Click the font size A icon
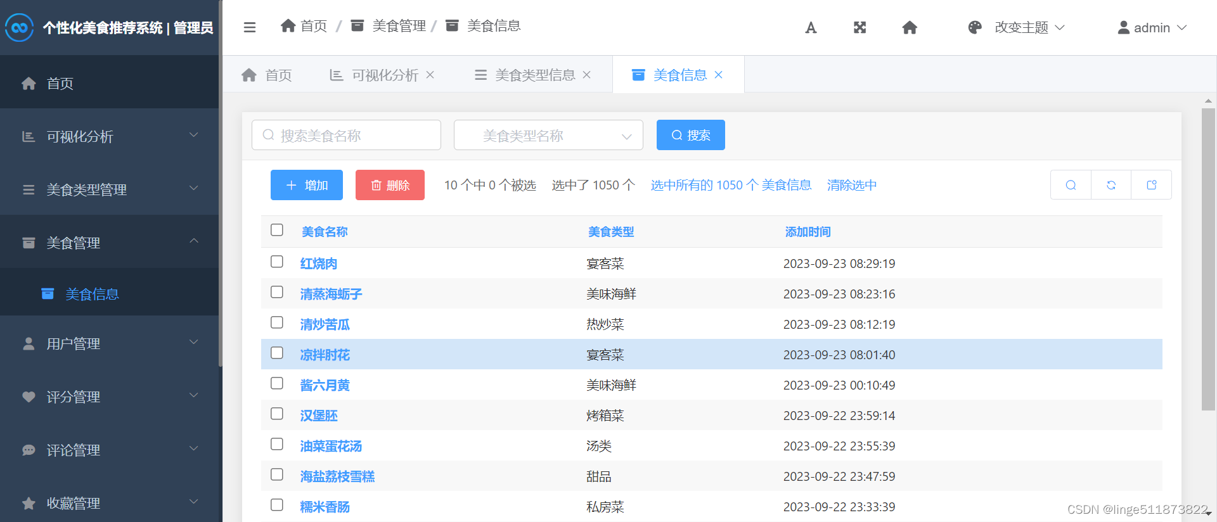 tap(811, 27)
